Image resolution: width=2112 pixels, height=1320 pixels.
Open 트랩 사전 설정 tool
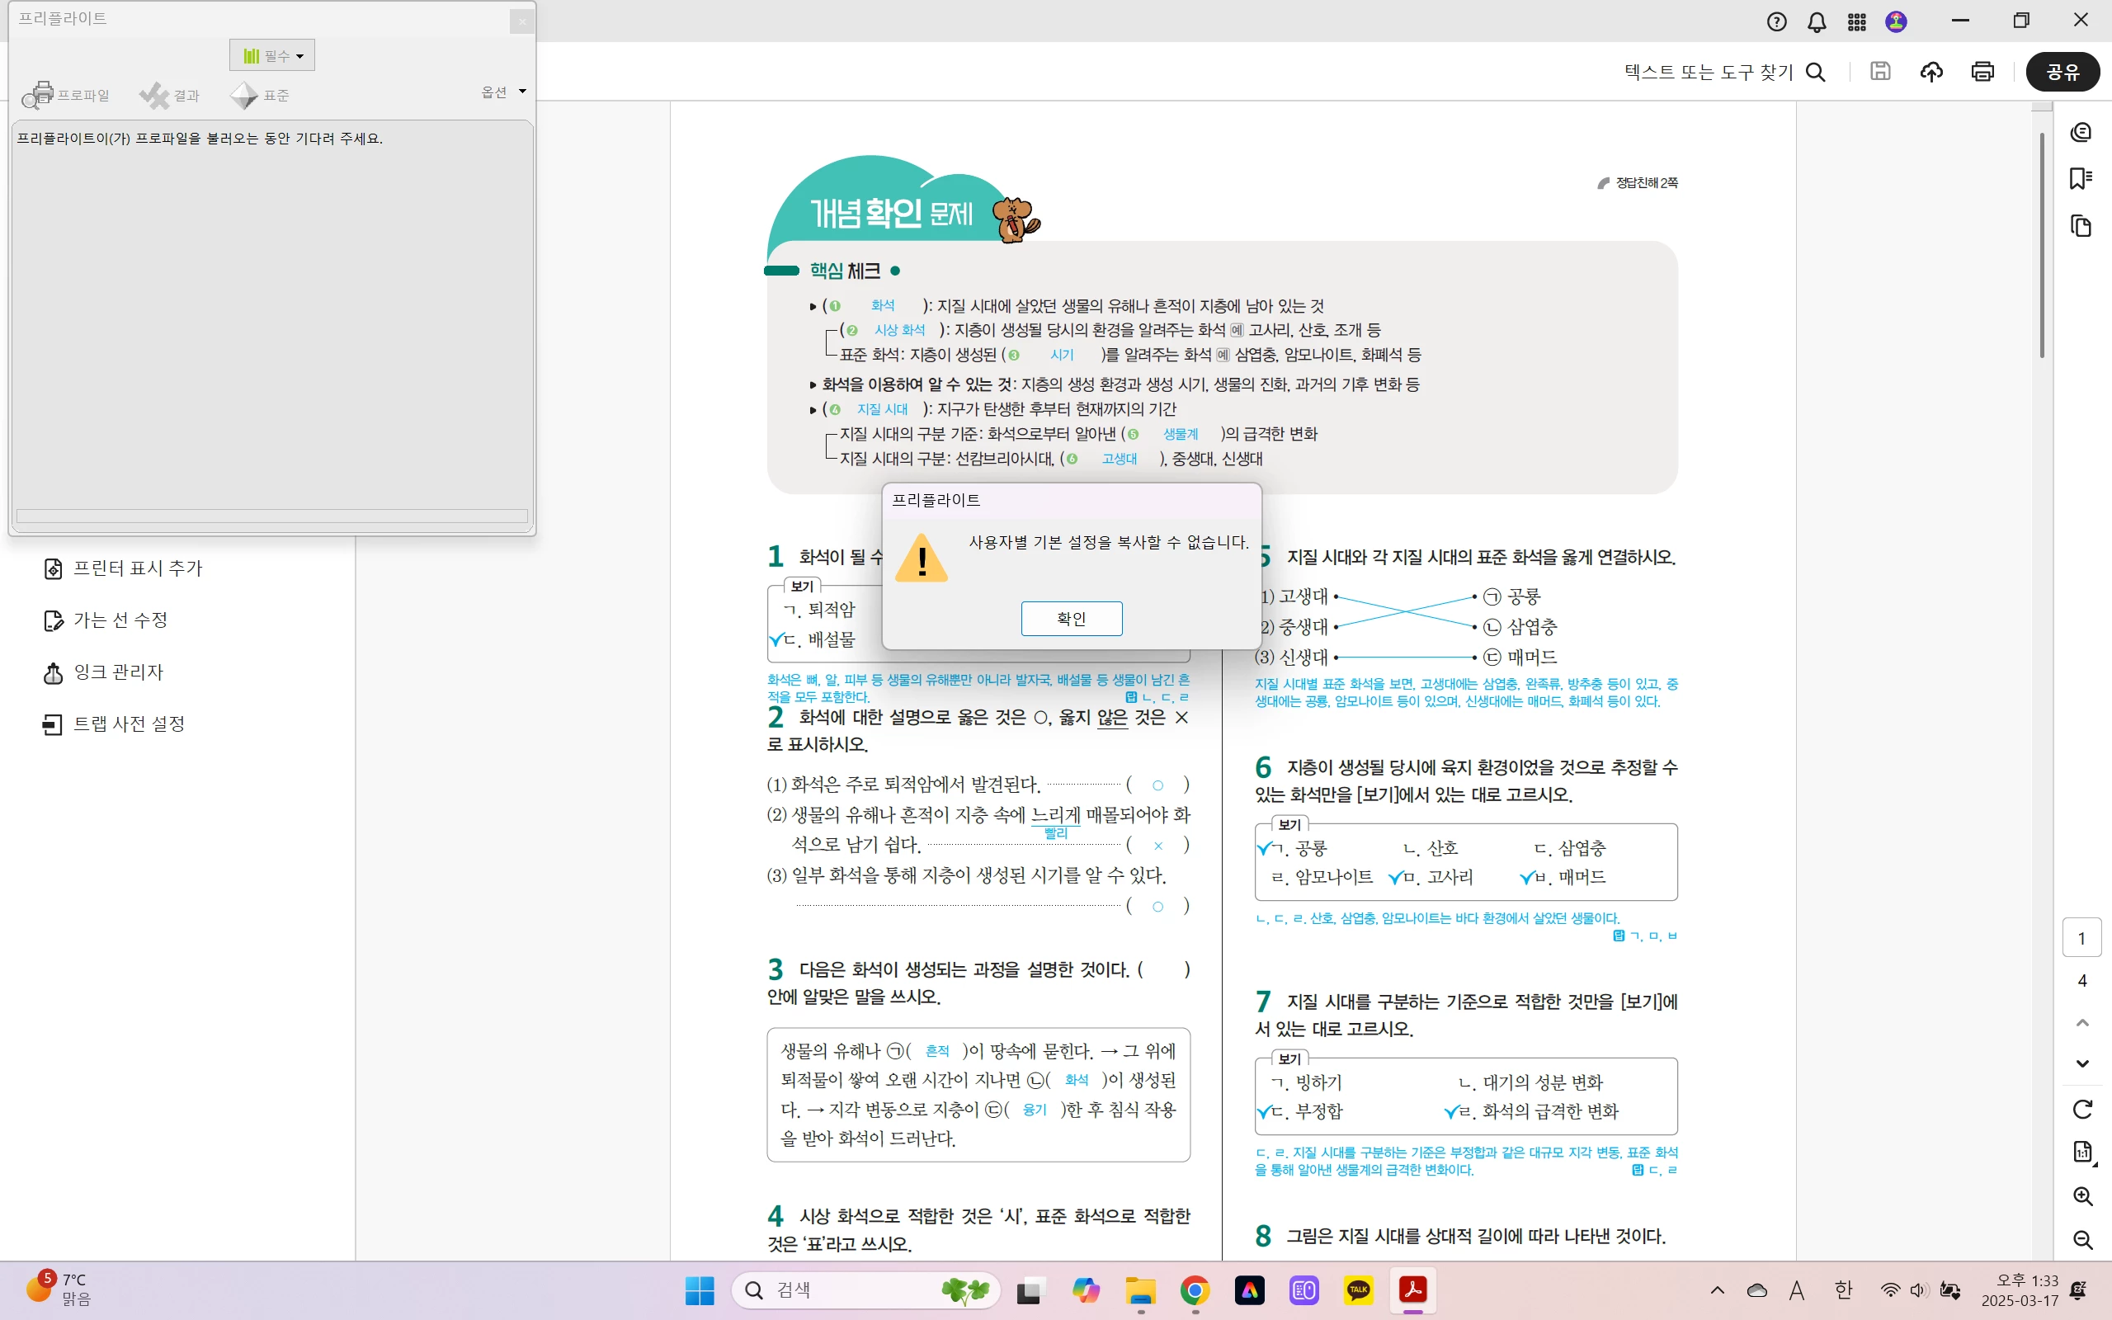130,724
